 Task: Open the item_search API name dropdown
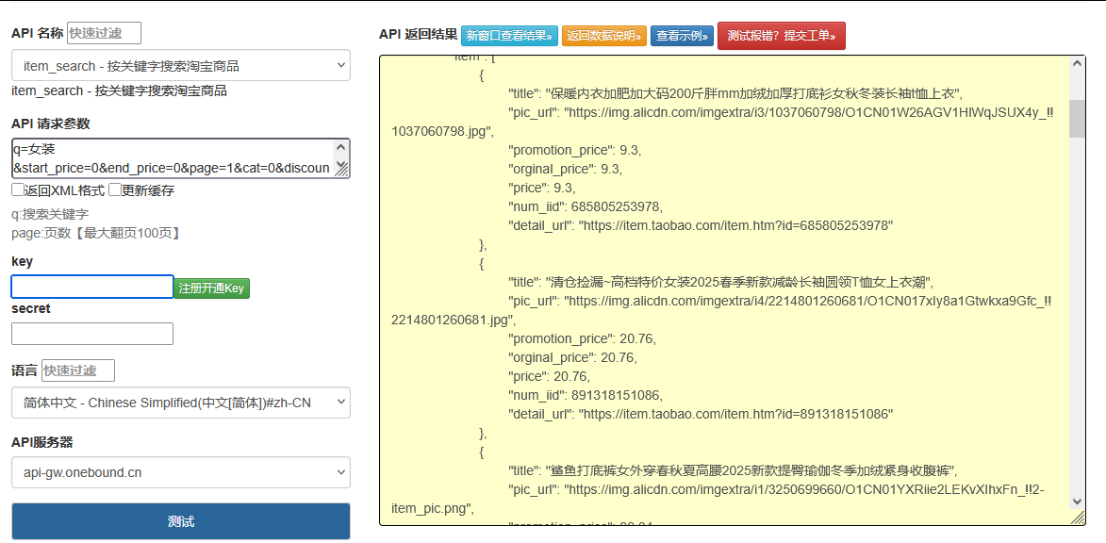click(x=181, y=66)
